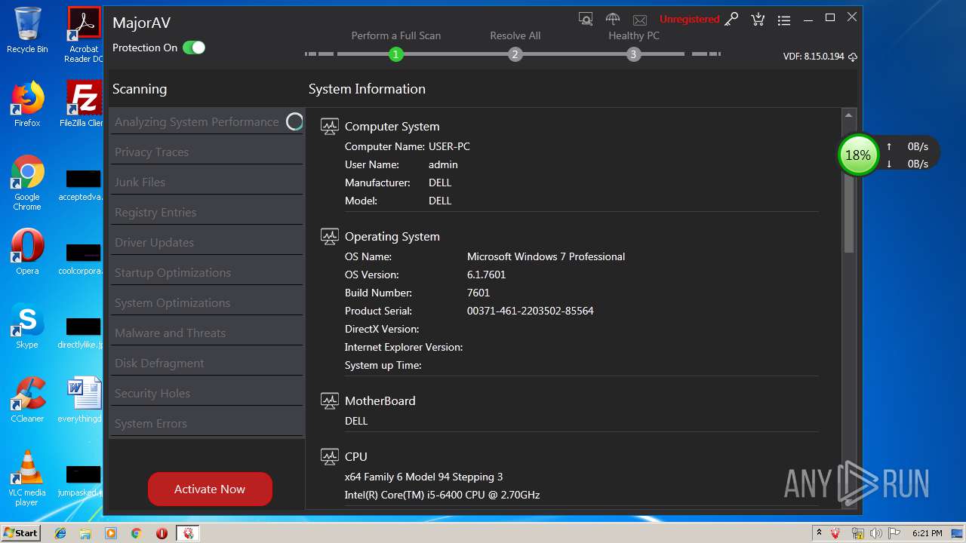Click MajorAV taskbar button
The width and height of the screenshot is (966, 543).
(x=188, y=533)
